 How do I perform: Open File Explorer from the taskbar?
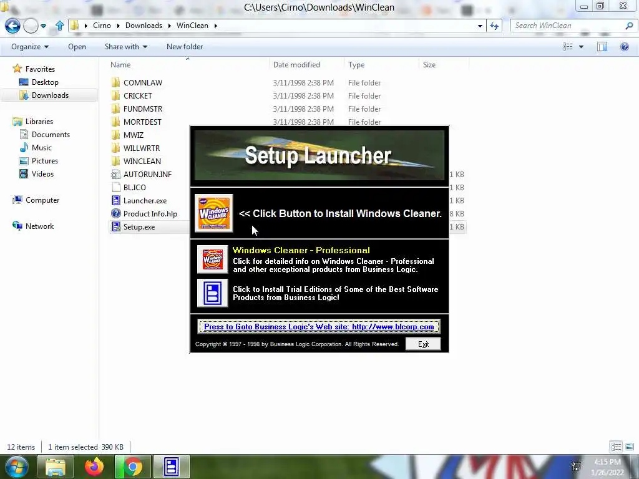[56, 467]
